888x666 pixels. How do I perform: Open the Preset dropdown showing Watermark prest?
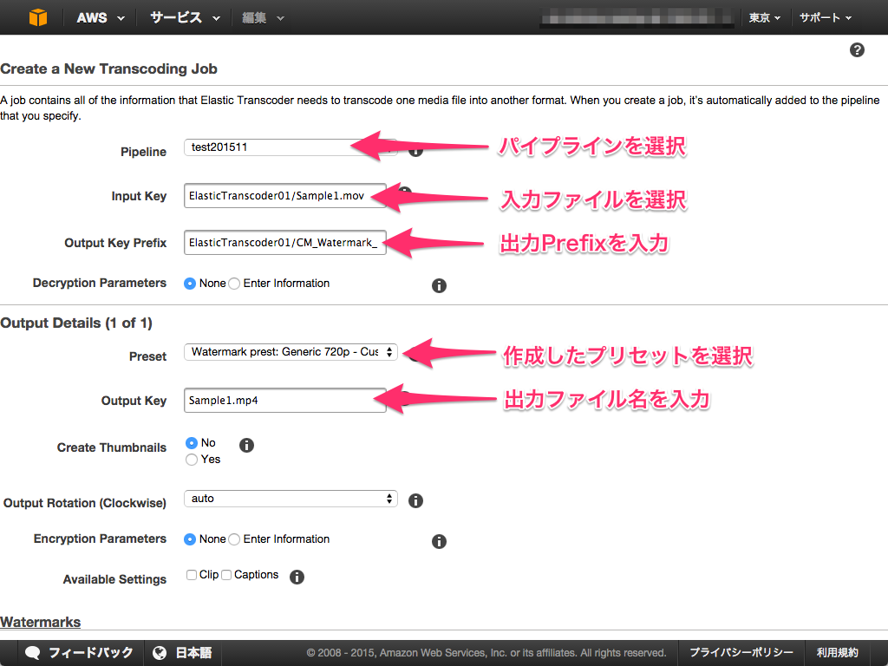point(291,352)
